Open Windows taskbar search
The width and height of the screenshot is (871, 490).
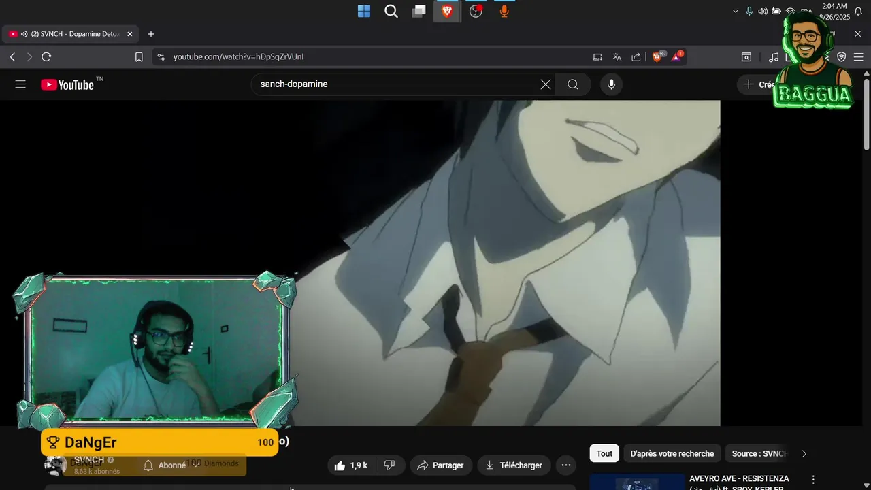click(x=391, y=11)
